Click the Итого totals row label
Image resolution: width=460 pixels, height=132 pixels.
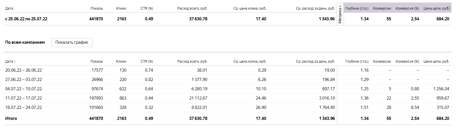(x=11, y=118)
